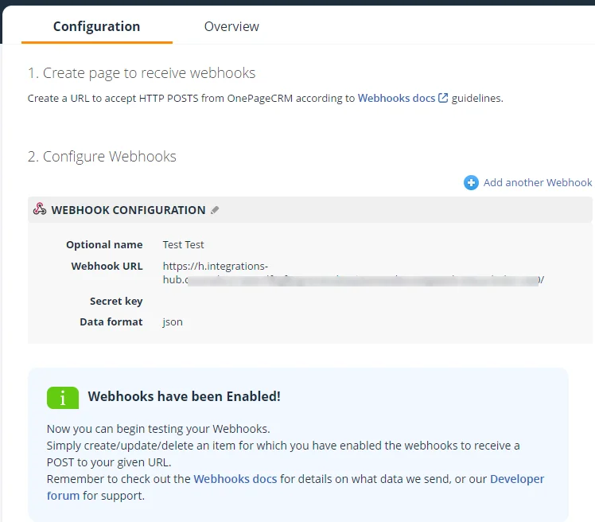Click '1. Create page to receive webhooks' heading
This screenshot has width=595, height=522.
pos(142,73)
